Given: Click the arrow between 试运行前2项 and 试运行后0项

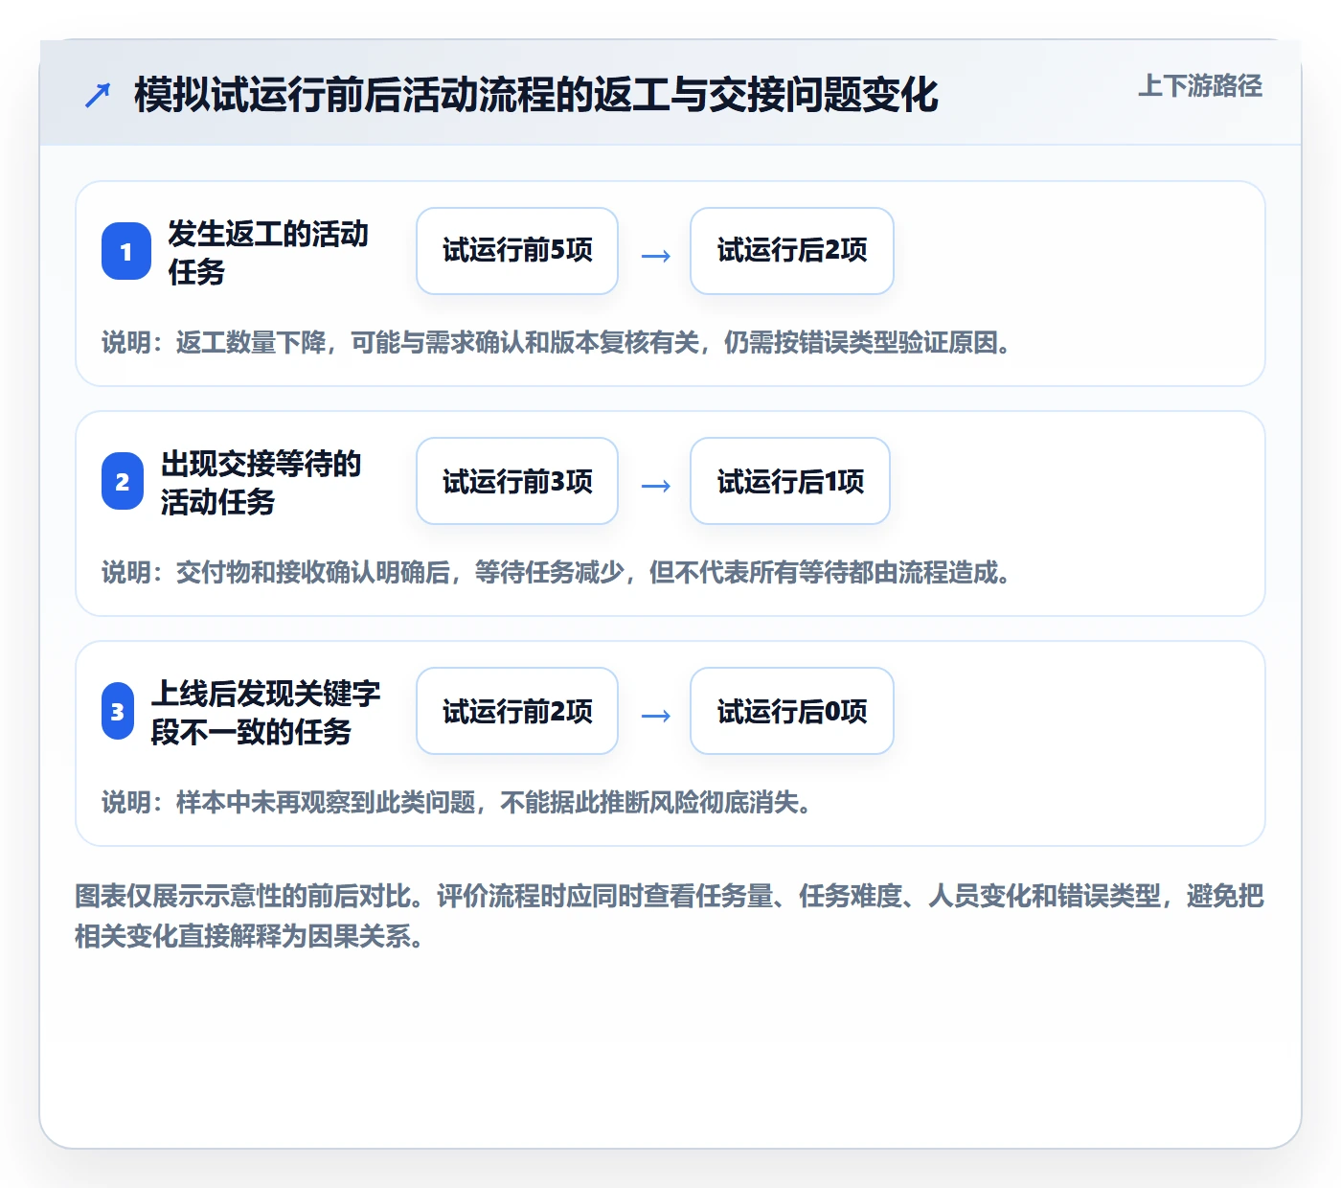Looking at the screenshot, I should pyautogui.click(x=655, y=716).
